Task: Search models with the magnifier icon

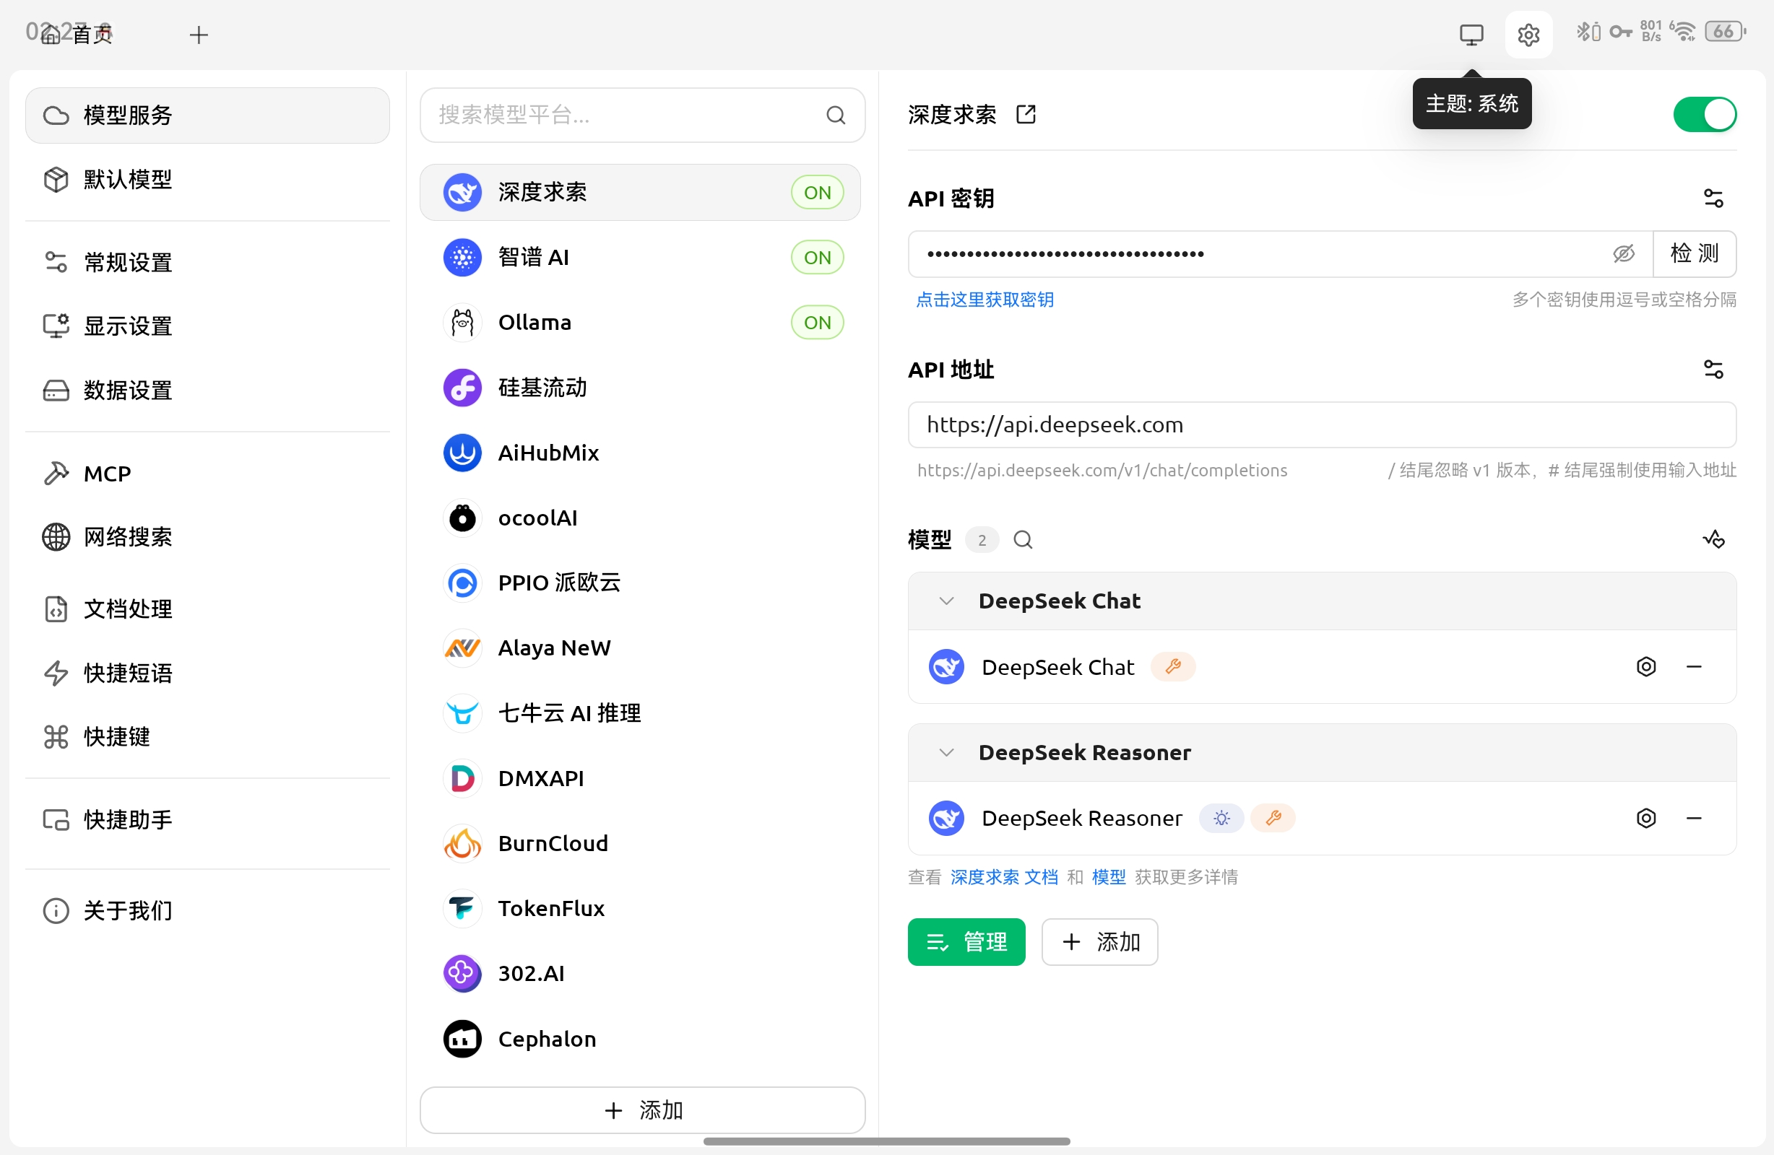Action: (x=1023, y=539)
